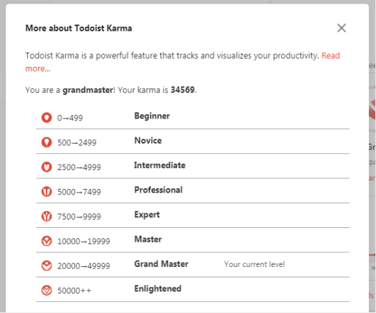This screenshot has width=376, height=313.
Task: Click the Grand Master level karma icon
Action: (47, 266)
